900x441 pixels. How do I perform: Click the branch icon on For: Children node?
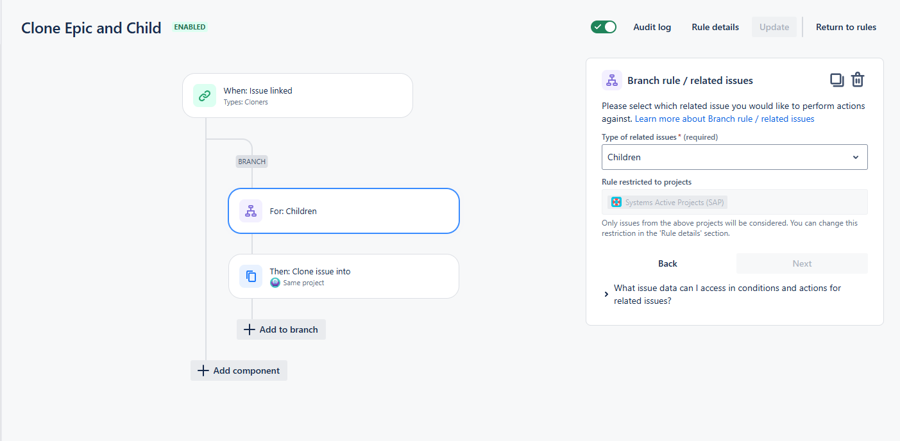[x=251, y=211]
